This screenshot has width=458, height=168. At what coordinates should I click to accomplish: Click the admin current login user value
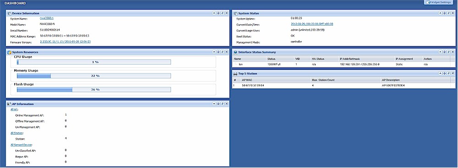pyautogui.click(x=308, y=30)
